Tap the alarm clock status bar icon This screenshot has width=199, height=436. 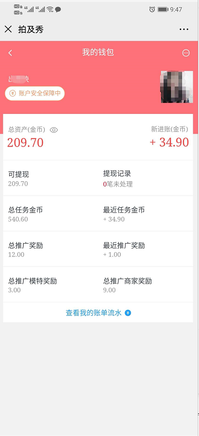pos(152,10)
